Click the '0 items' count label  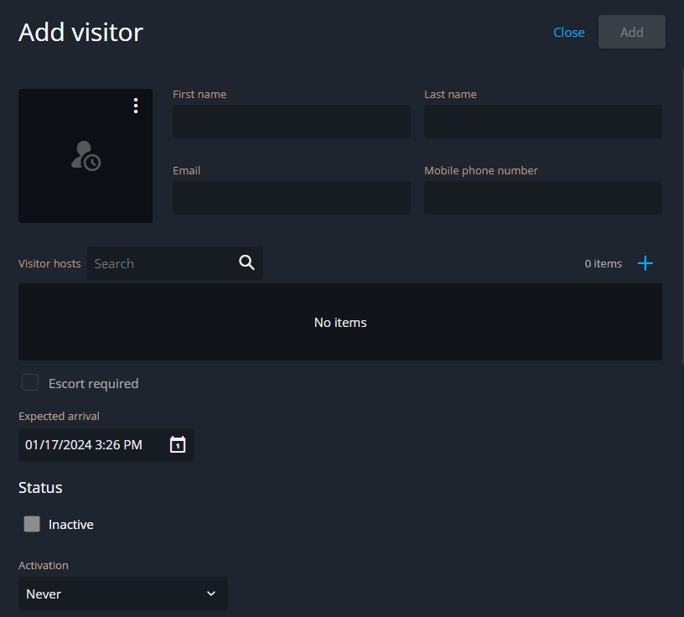pyautogui.click(x=603, y=263)
